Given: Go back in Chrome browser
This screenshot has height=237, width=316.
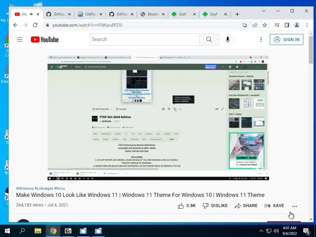Looking at the screenshot, I should pos(15,25).
